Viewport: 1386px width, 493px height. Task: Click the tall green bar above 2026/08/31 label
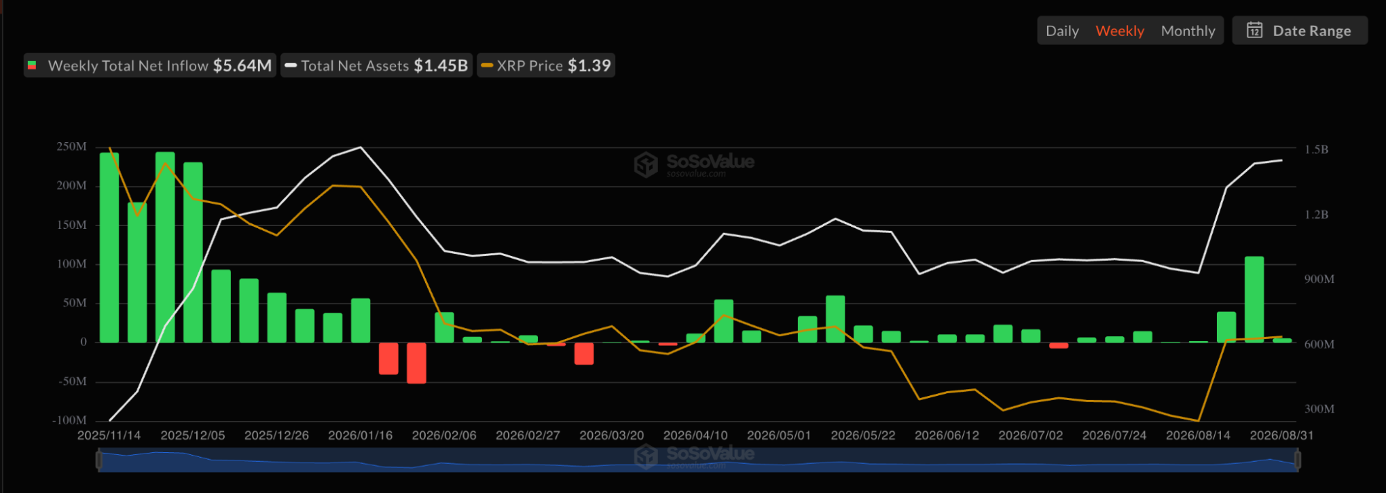point(1254,300)
